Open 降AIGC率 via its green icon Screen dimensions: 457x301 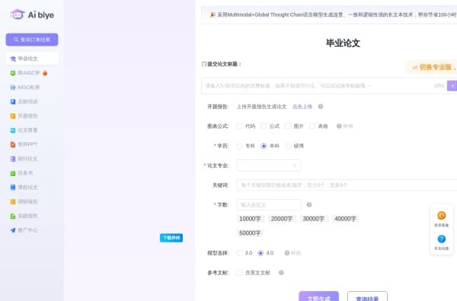pos(13,73)
